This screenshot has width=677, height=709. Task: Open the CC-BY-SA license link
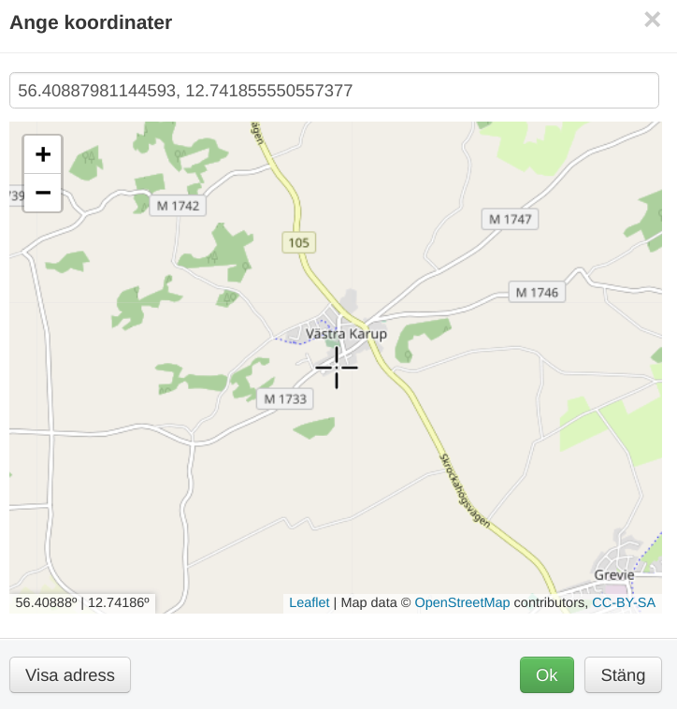point(624,603)
